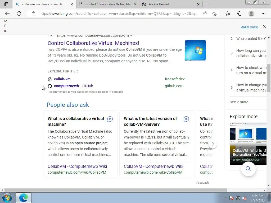Dismiss the notification bar with the X
Image resolution: width=271 pixels, height=203 pixels.
pyautogui.click(x=264, y=27)
